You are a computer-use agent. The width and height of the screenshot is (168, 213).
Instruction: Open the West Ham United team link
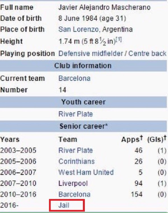pos(86,172)
